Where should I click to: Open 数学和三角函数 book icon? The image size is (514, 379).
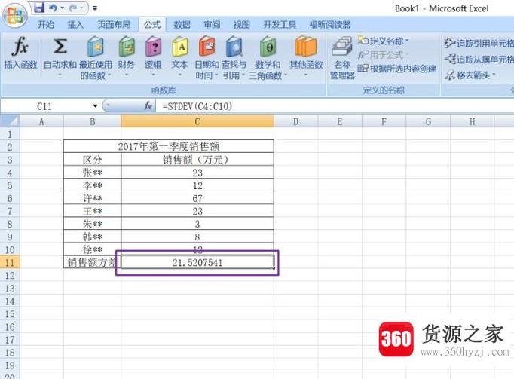coord(268,46)
